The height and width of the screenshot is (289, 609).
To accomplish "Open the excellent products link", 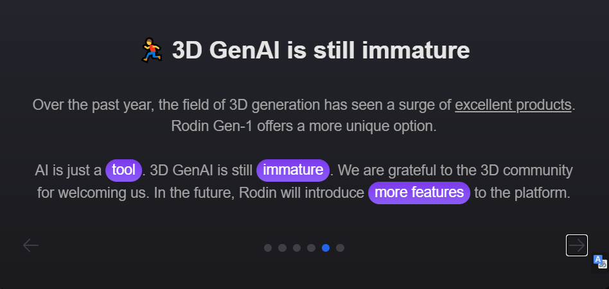I will click(513, 105).
